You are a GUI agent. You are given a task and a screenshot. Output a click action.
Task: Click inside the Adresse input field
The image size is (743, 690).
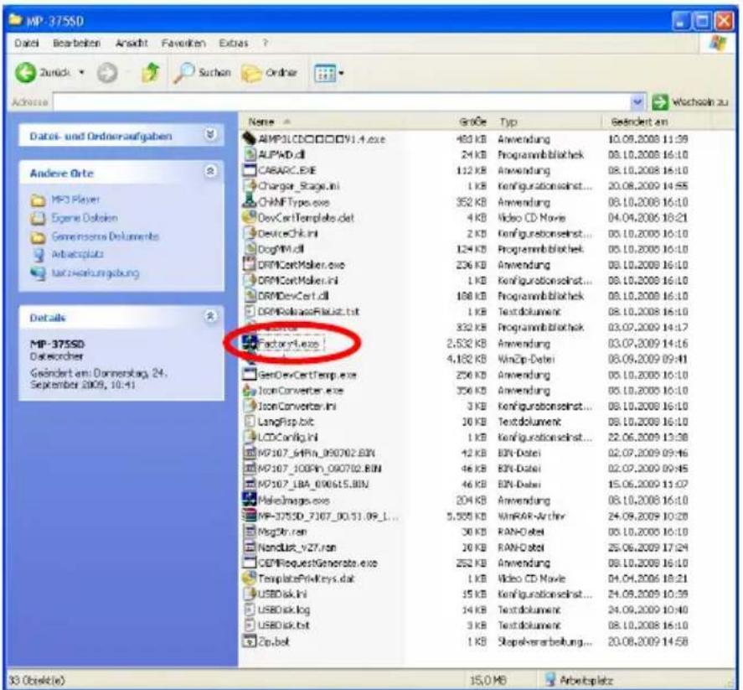(x=342, y=101)
